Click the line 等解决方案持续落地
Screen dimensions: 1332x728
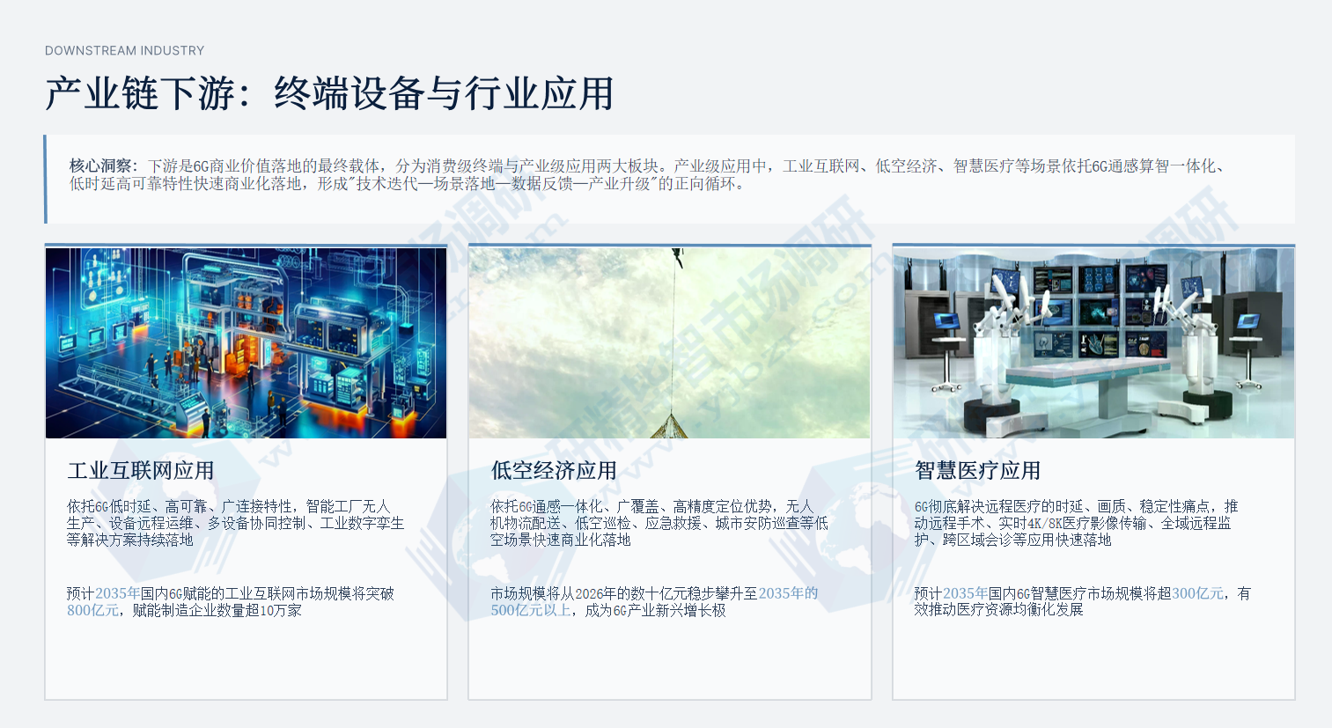pyautogui.click(x=130, y=540)
